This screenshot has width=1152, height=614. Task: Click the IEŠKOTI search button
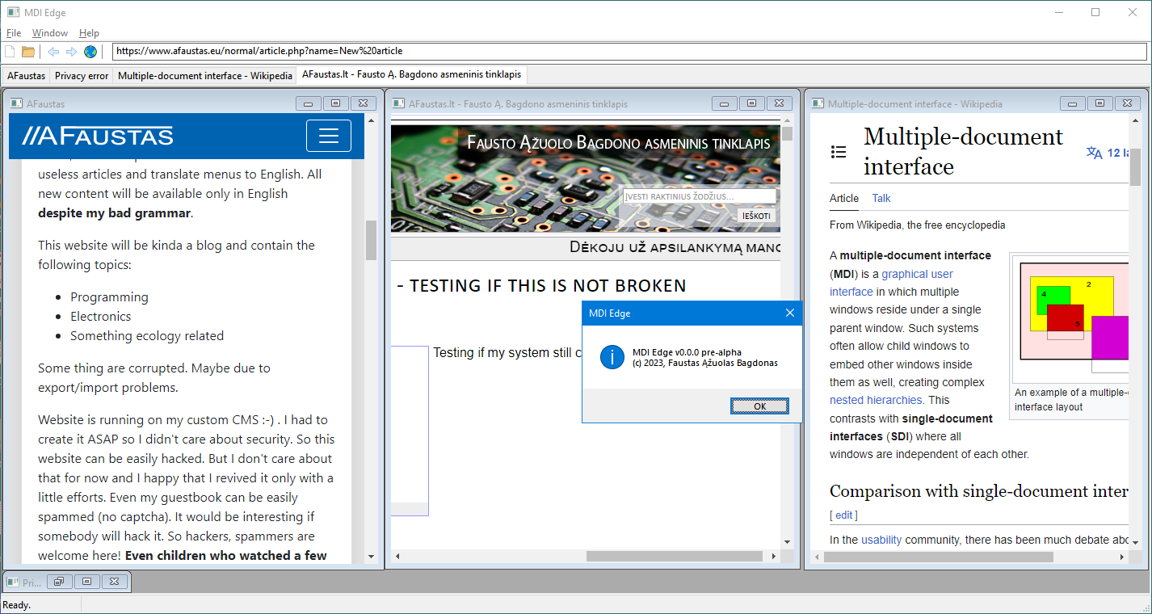pyautogui.click(x=757, y=216)
